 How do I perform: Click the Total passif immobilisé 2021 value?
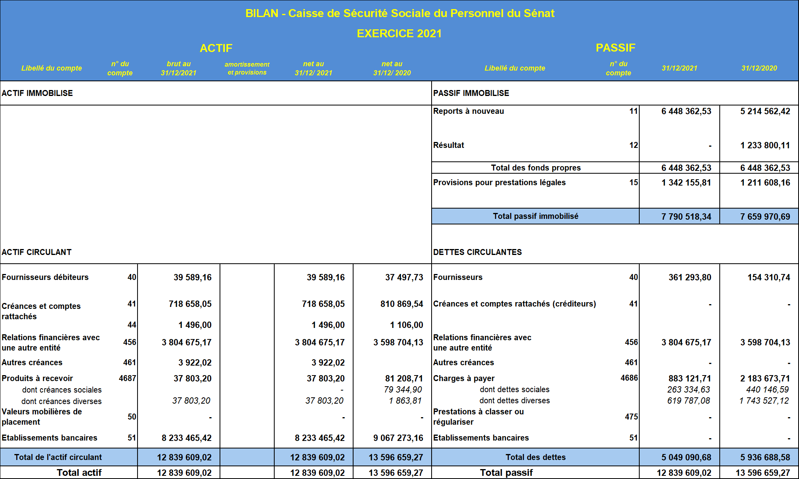point(686,217)
